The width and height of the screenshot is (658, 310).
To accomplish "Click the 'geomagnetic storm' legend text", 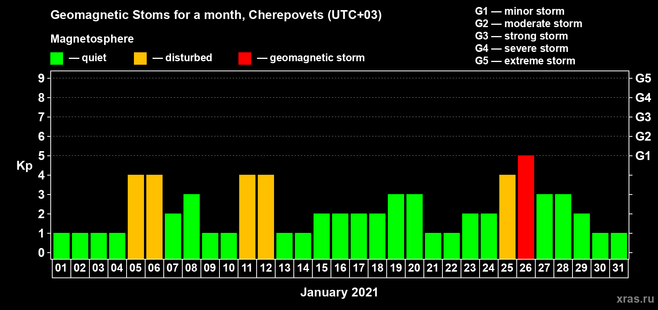I will pyautogui.click(x=317, y=58).
